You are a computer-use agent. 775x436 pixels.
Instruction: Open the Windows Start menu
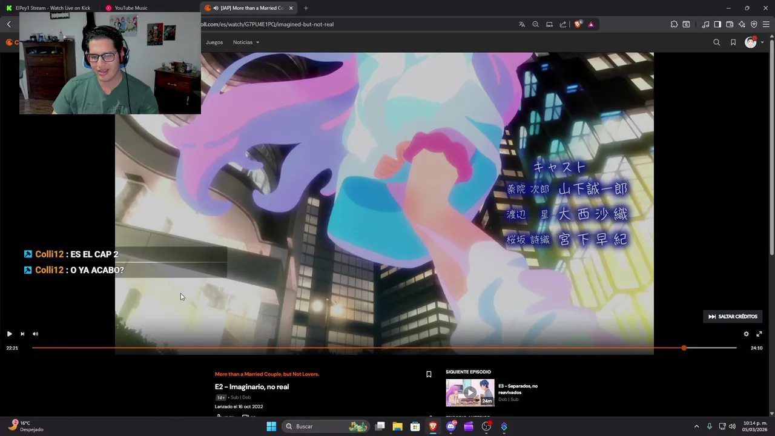point(271,426)
